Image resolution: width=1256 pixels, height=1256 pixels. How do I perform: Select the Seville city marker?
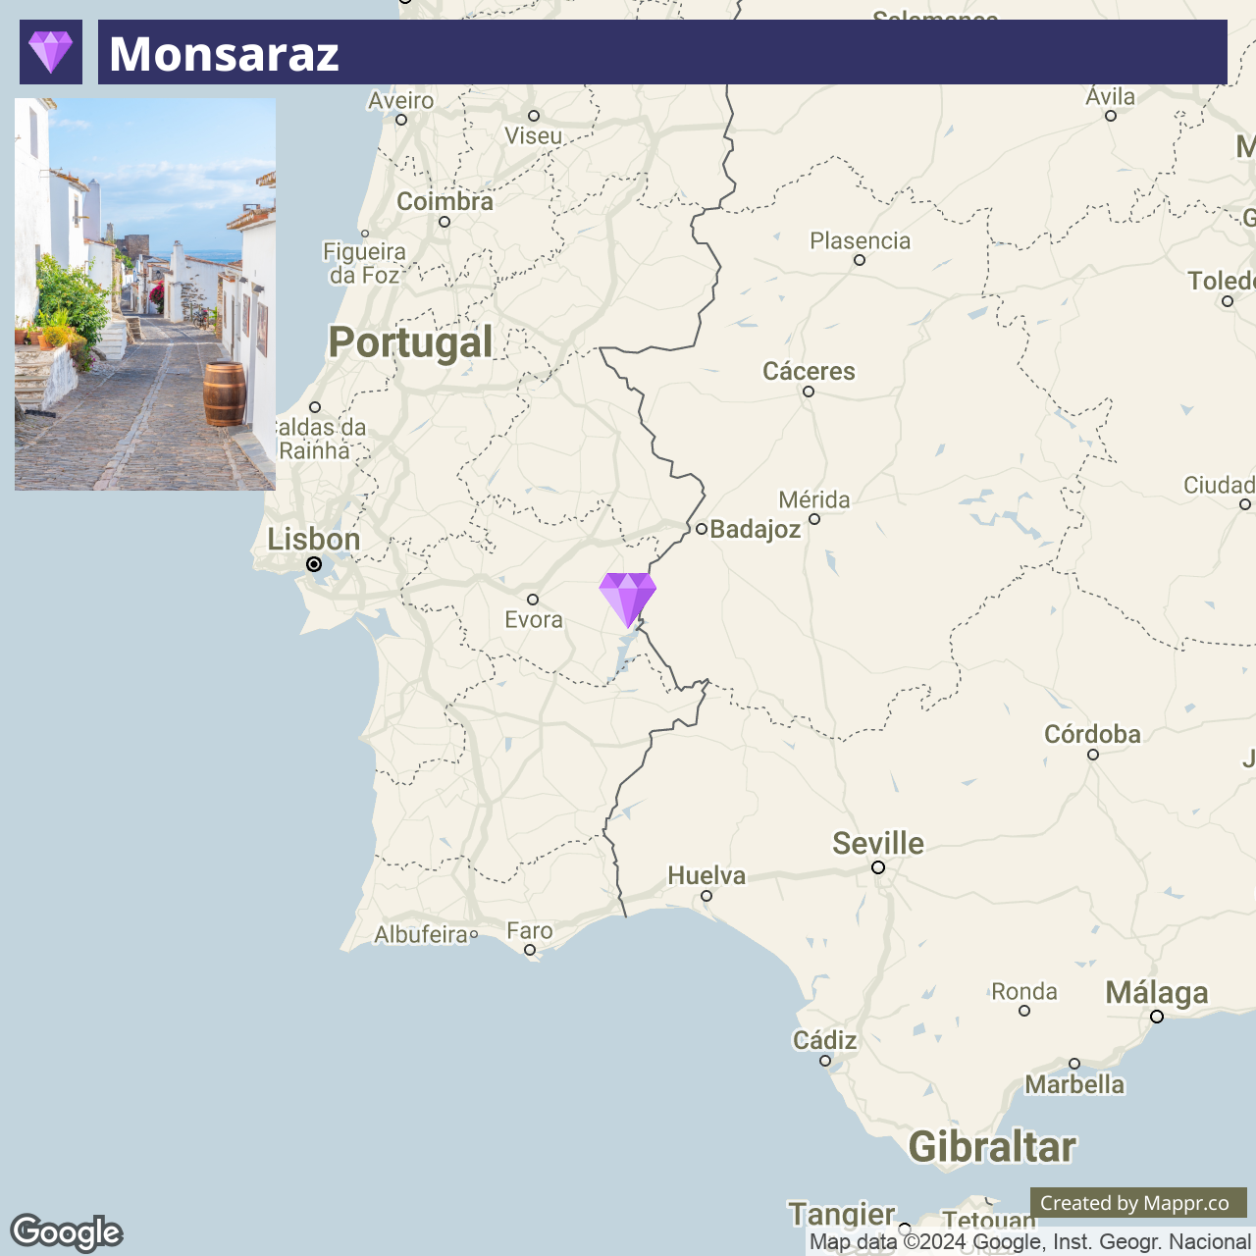878,867
